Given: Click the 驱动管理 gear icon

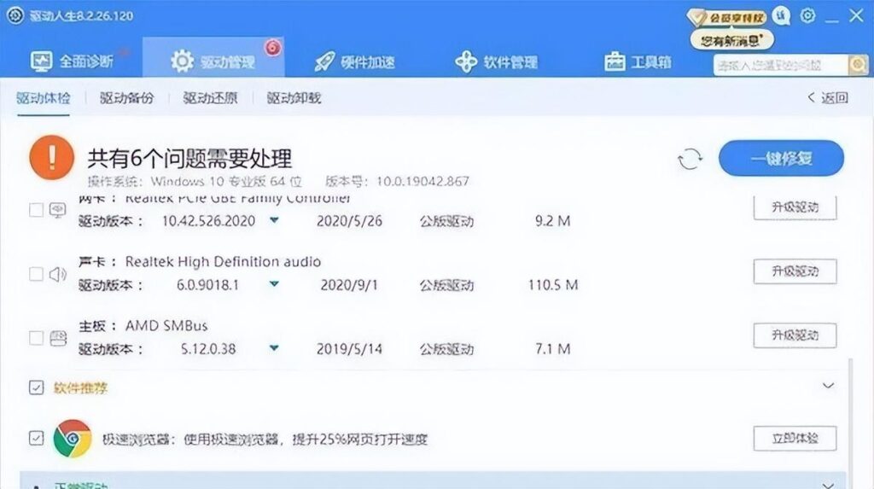Looking at the screenshot, I should click(x=183, y=61).
